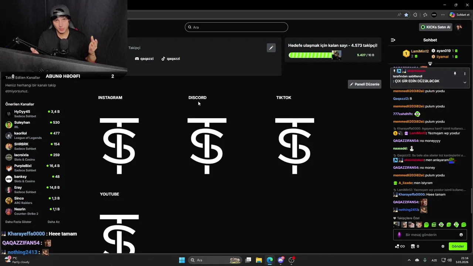473x266 pixels.
Task: Open Task View on taskbar
Action: point(248,260)
